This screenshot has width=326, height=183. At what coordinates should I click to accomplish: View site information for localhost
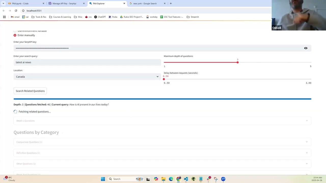tap(23, 11)
